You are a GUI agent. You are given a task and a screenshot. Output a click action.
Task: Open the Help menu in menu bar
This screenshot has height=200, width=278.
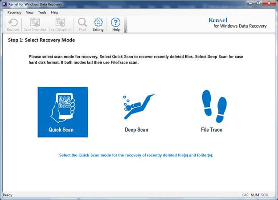tap(55, 12)
